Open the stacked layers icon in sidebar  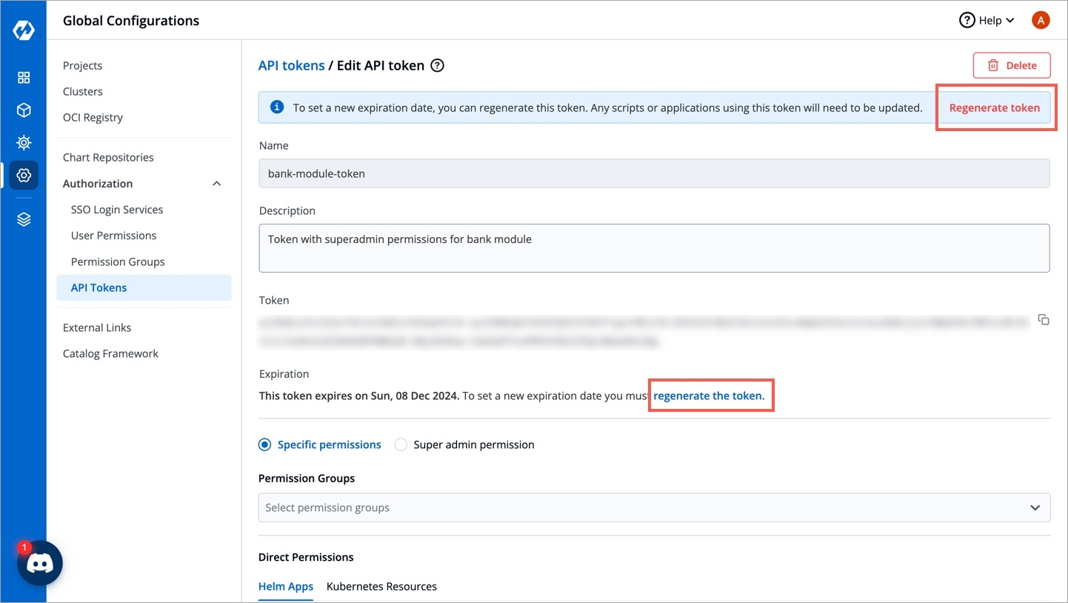point(24,219)
